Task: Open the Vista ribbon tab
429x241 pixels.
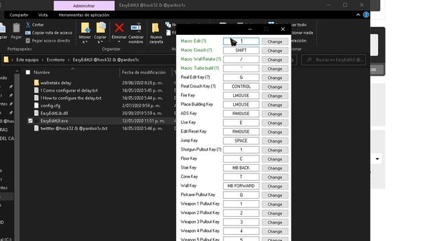Action: pos(43,15)
